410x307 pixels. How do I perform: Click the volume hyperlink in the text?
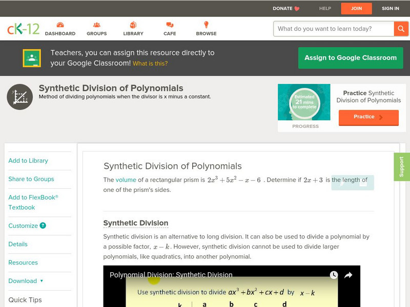[126, 180]
